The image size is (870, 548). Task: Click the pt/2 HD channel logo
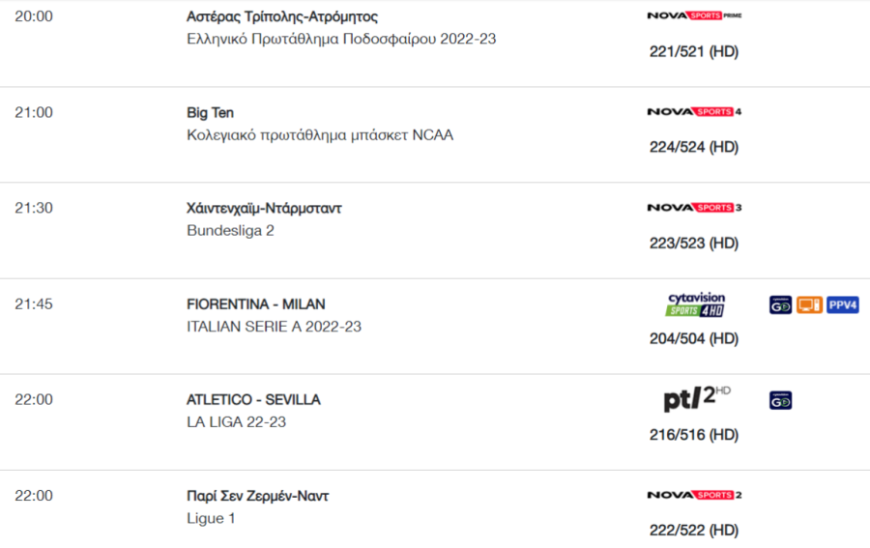click(x=697, y=398)
